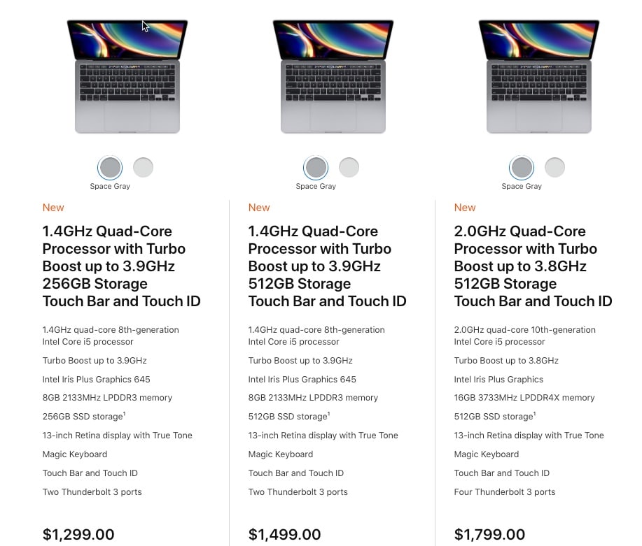The image size is (642, 546).
Task: Open the 2.0GHz 512GB Storage model heading
Action: [533, 266]
